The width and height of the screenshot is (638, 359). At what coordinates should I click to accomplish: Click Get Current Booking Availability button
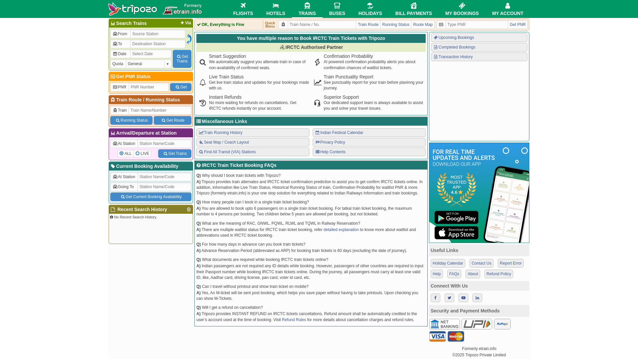(151, 197)
